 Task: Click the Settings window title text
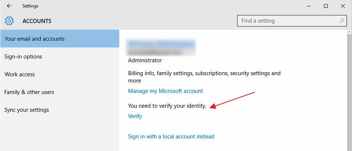(30, 6)
